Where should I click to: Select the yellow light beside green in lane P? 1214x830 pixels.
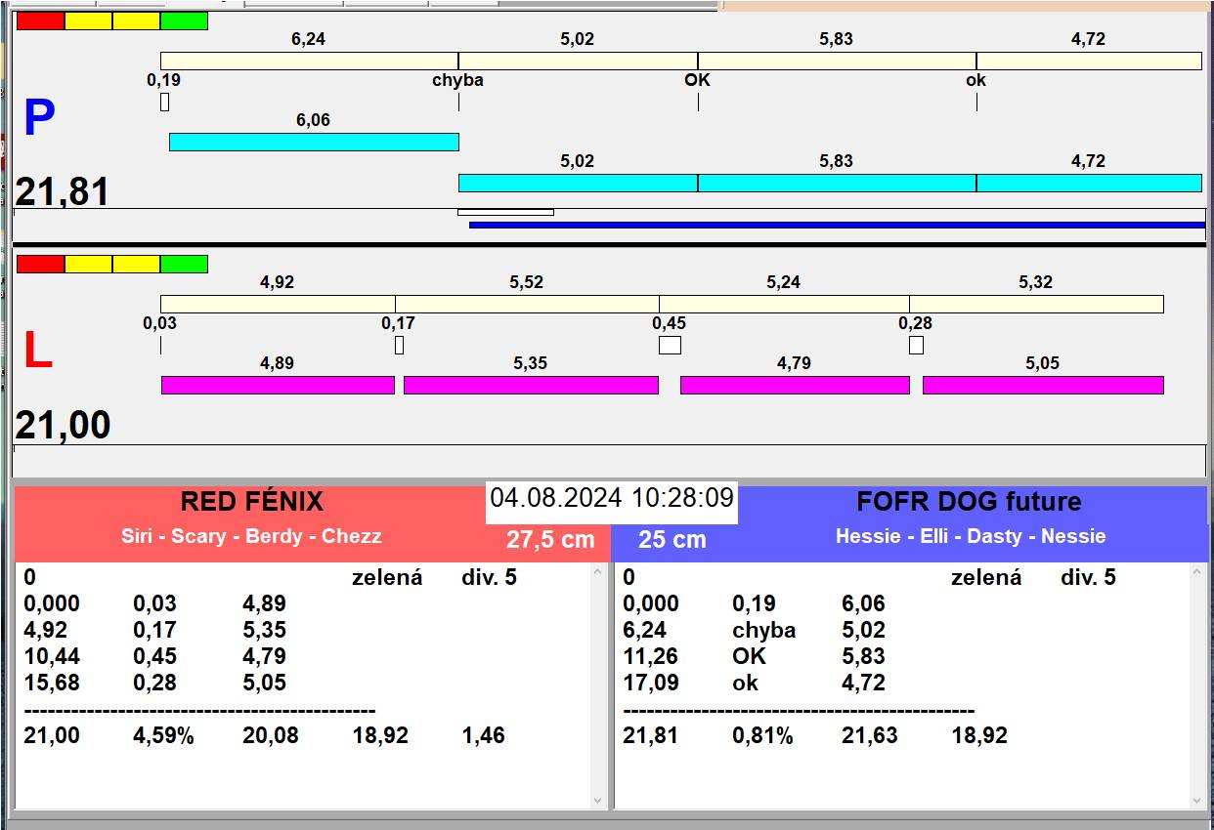coord(136,21)
